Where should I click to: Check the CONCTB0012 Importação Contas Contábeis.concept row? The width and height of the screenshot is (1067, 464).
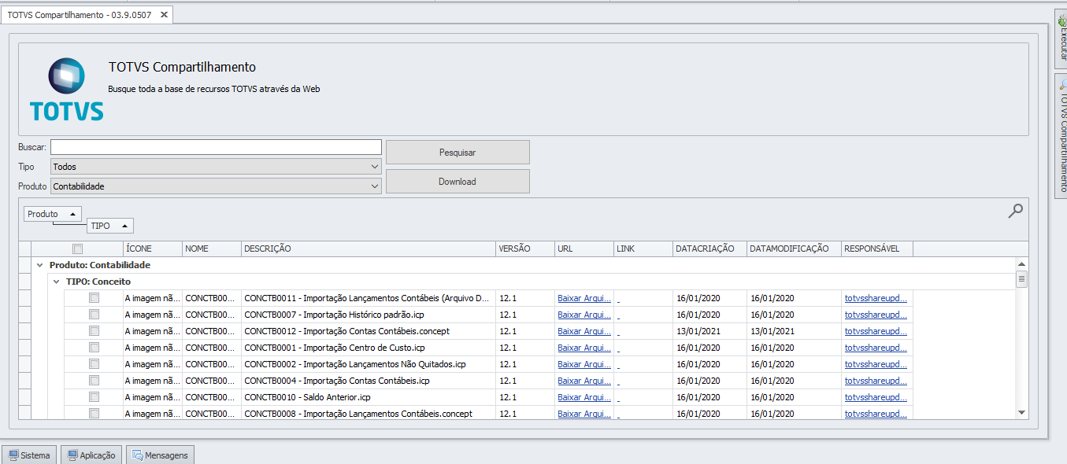point(94,331)
